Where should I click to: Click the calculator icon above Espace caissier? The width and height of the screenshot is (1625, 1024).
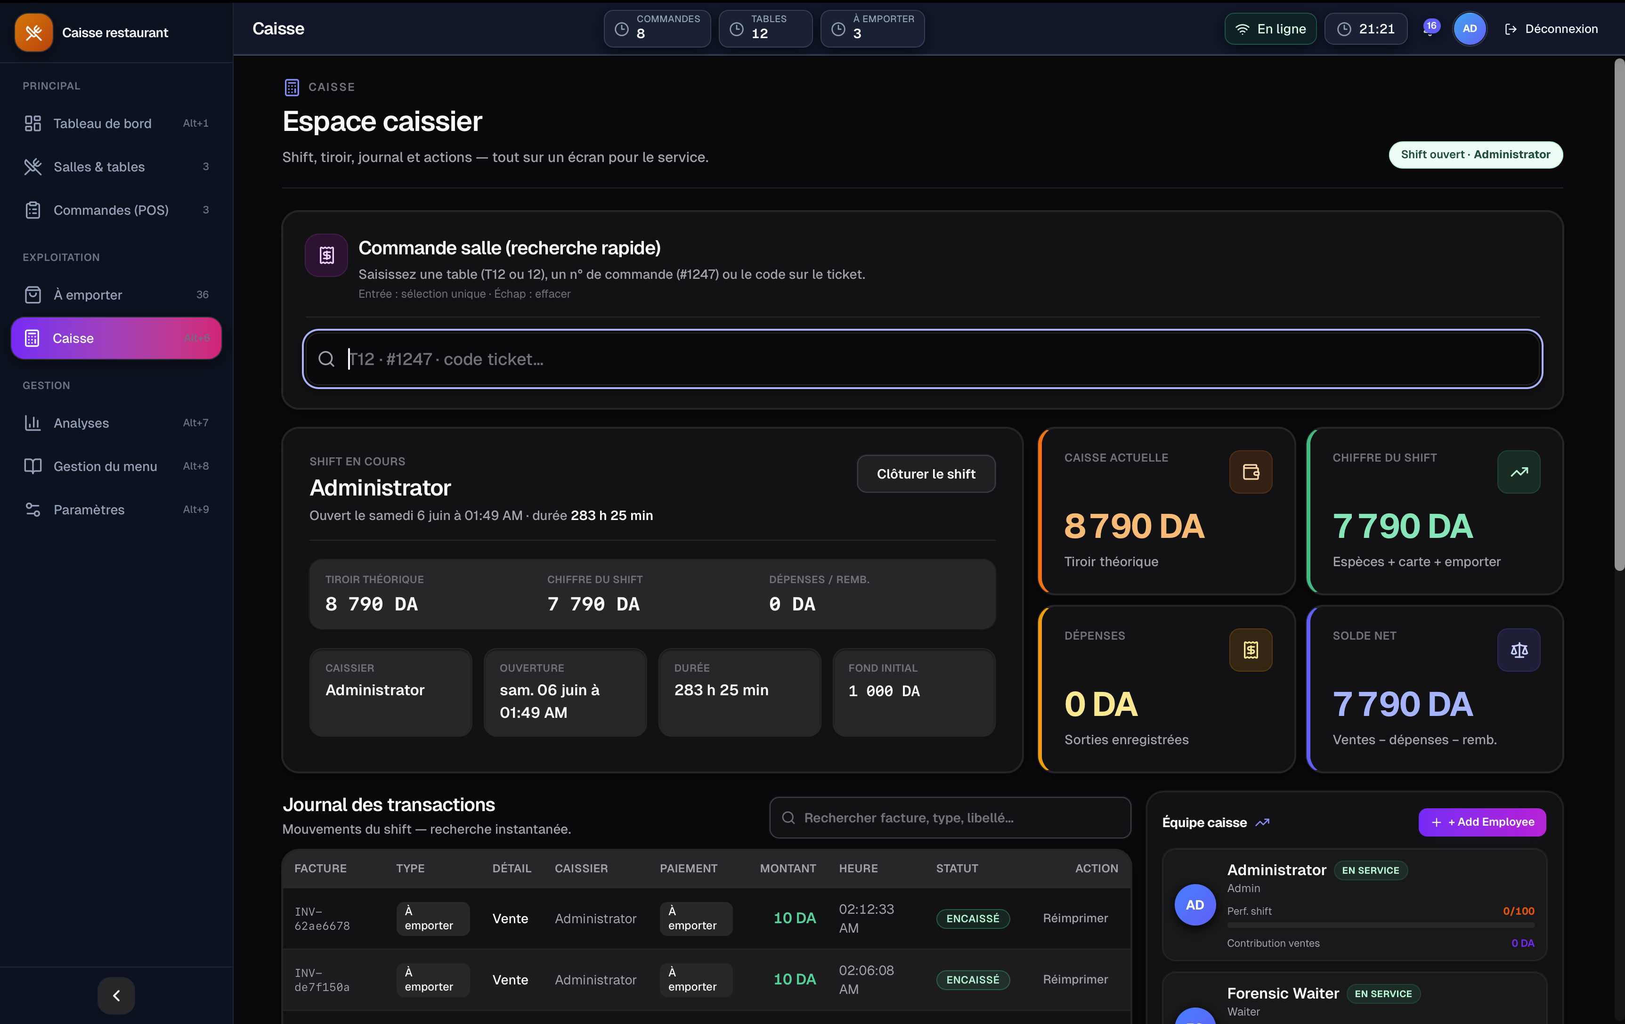292,87
